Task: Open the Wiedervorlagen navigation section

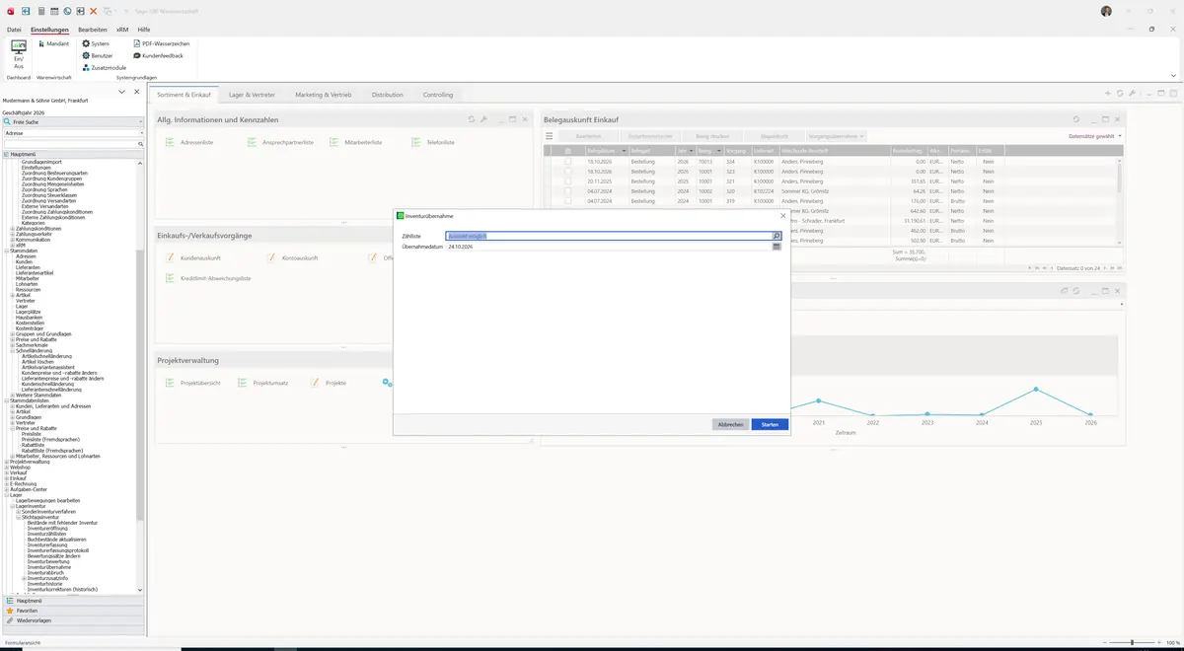Action: (73, 620)
